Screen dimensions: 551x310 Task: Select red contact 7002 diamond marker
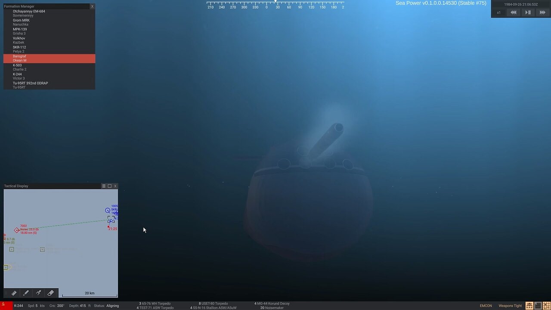pyautogui.click(x=17, y=230)
